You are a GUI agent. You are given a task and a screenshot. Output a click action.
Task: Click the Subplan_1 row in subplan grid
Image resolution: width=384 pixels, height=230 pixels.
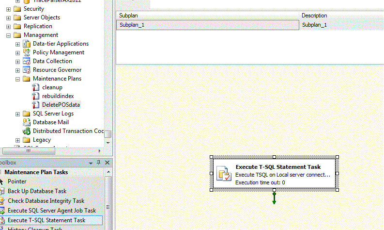[207, 25]
